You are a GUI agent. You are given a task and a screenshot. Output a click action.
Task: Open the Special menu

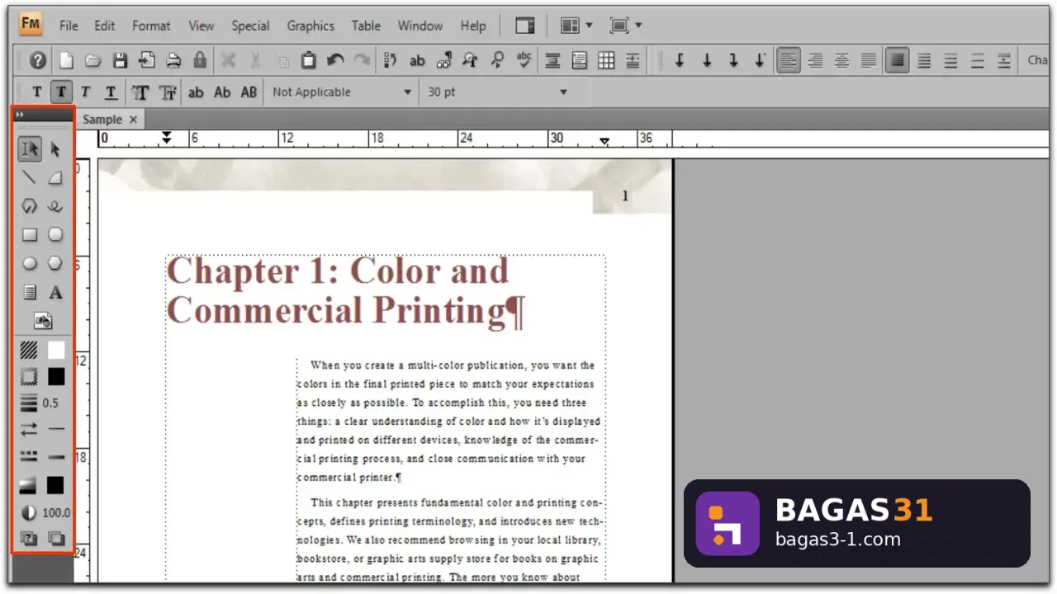tap(250, 26)
